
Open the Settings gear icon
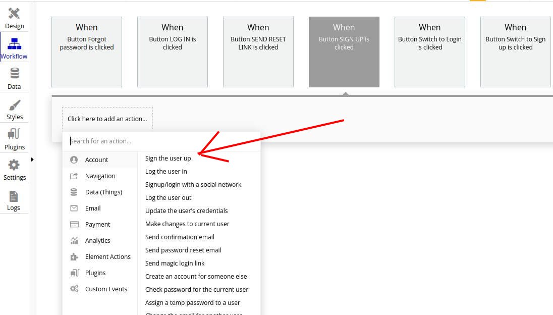point(14,165)
